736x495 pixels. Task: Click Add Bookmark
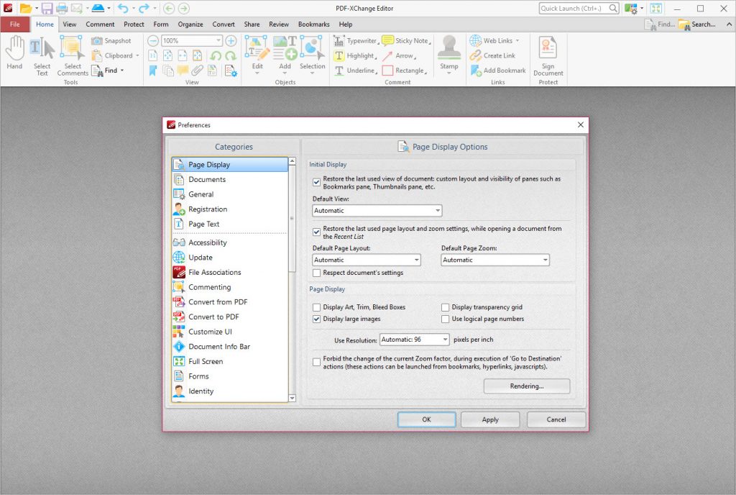(498, 71)
